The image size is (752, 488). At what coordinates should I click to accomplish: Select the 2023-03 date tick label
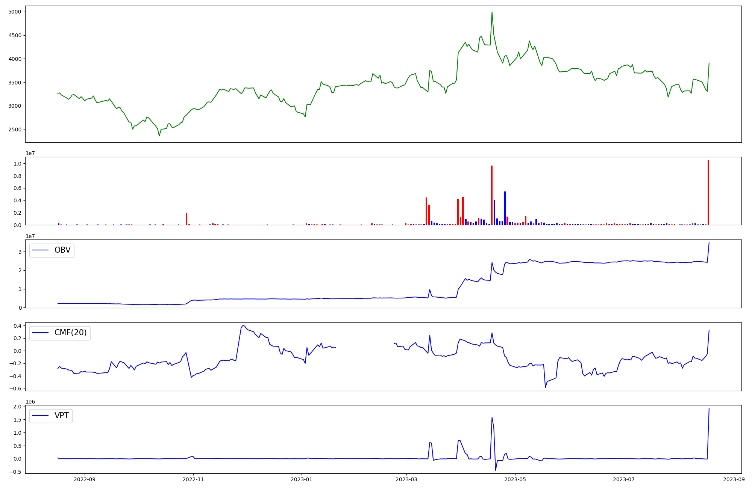pyautogui.click(x=406, y=479)
